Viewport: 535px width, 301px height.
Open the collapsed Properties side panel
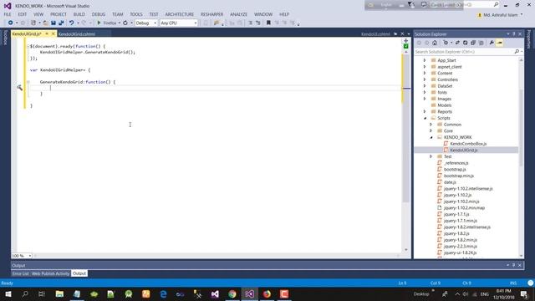click(x=529, y=39)
